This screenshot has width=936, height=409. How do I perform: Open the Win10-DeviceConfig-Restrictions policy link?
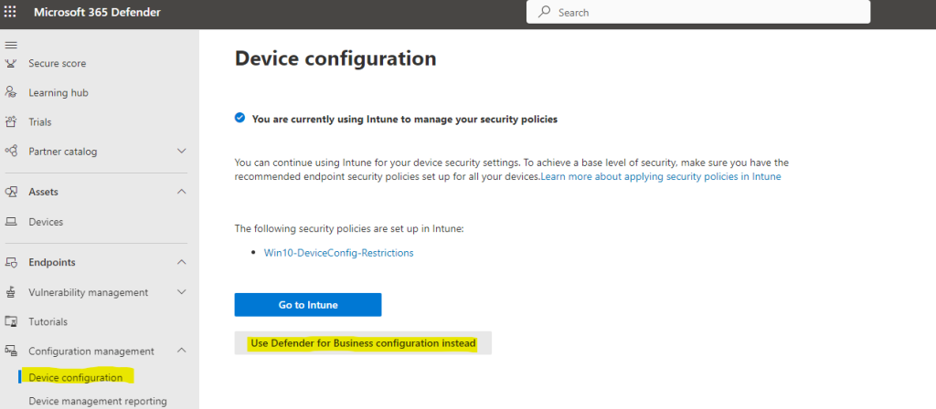(338, 253)
